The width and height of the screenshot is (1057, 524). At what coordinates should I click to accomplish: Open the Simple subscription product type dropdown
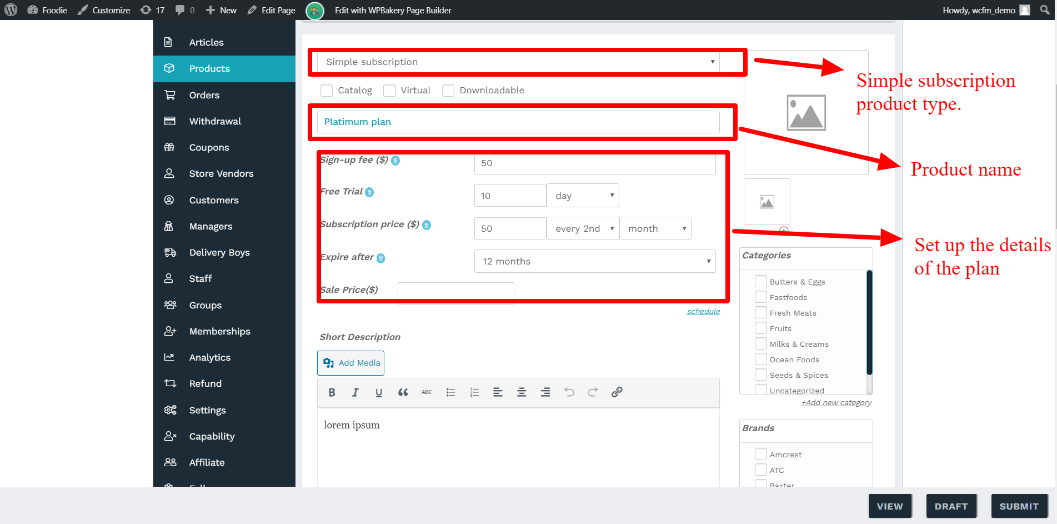coord(518,62)
